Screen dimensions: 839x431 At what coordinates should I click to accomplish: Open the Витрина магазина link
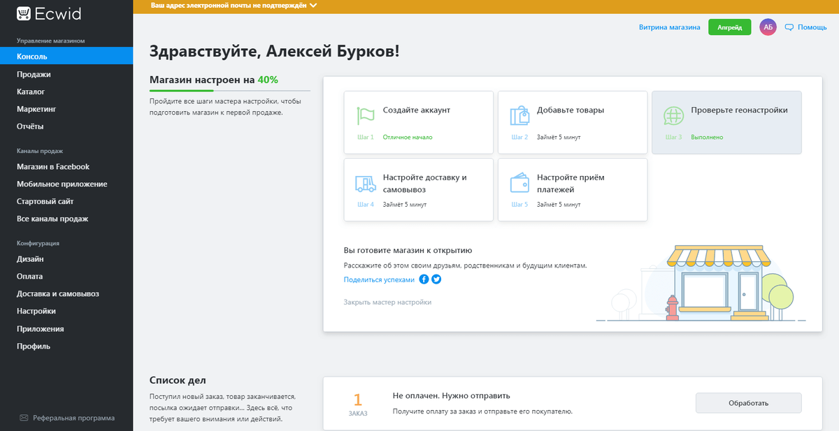pyautogui.click(x=669, y=27)
